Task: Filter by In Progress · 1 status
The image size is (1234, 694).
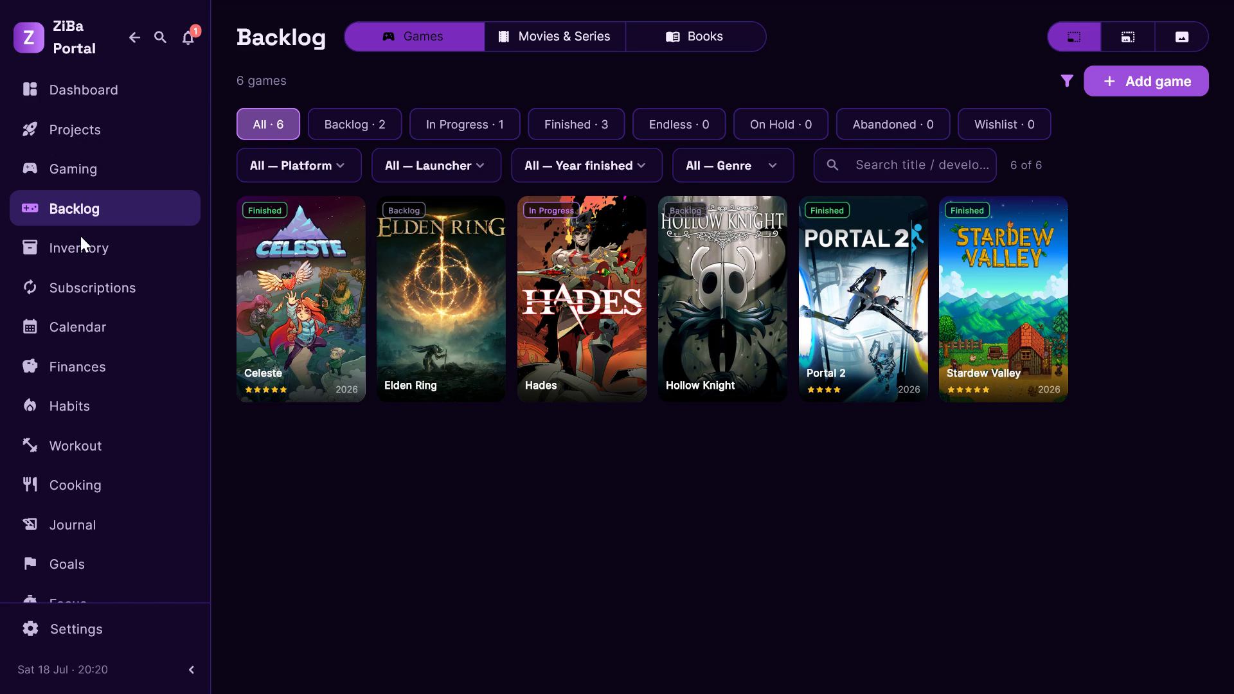Action: (465, 124)
